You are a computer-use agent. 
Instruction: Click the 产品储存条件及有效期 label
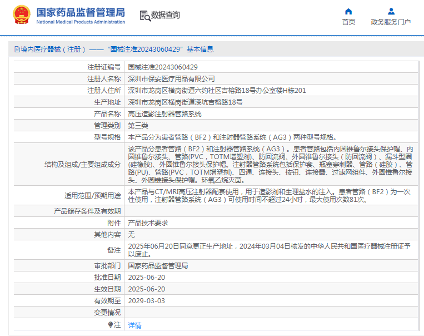(x=87, y=211)
